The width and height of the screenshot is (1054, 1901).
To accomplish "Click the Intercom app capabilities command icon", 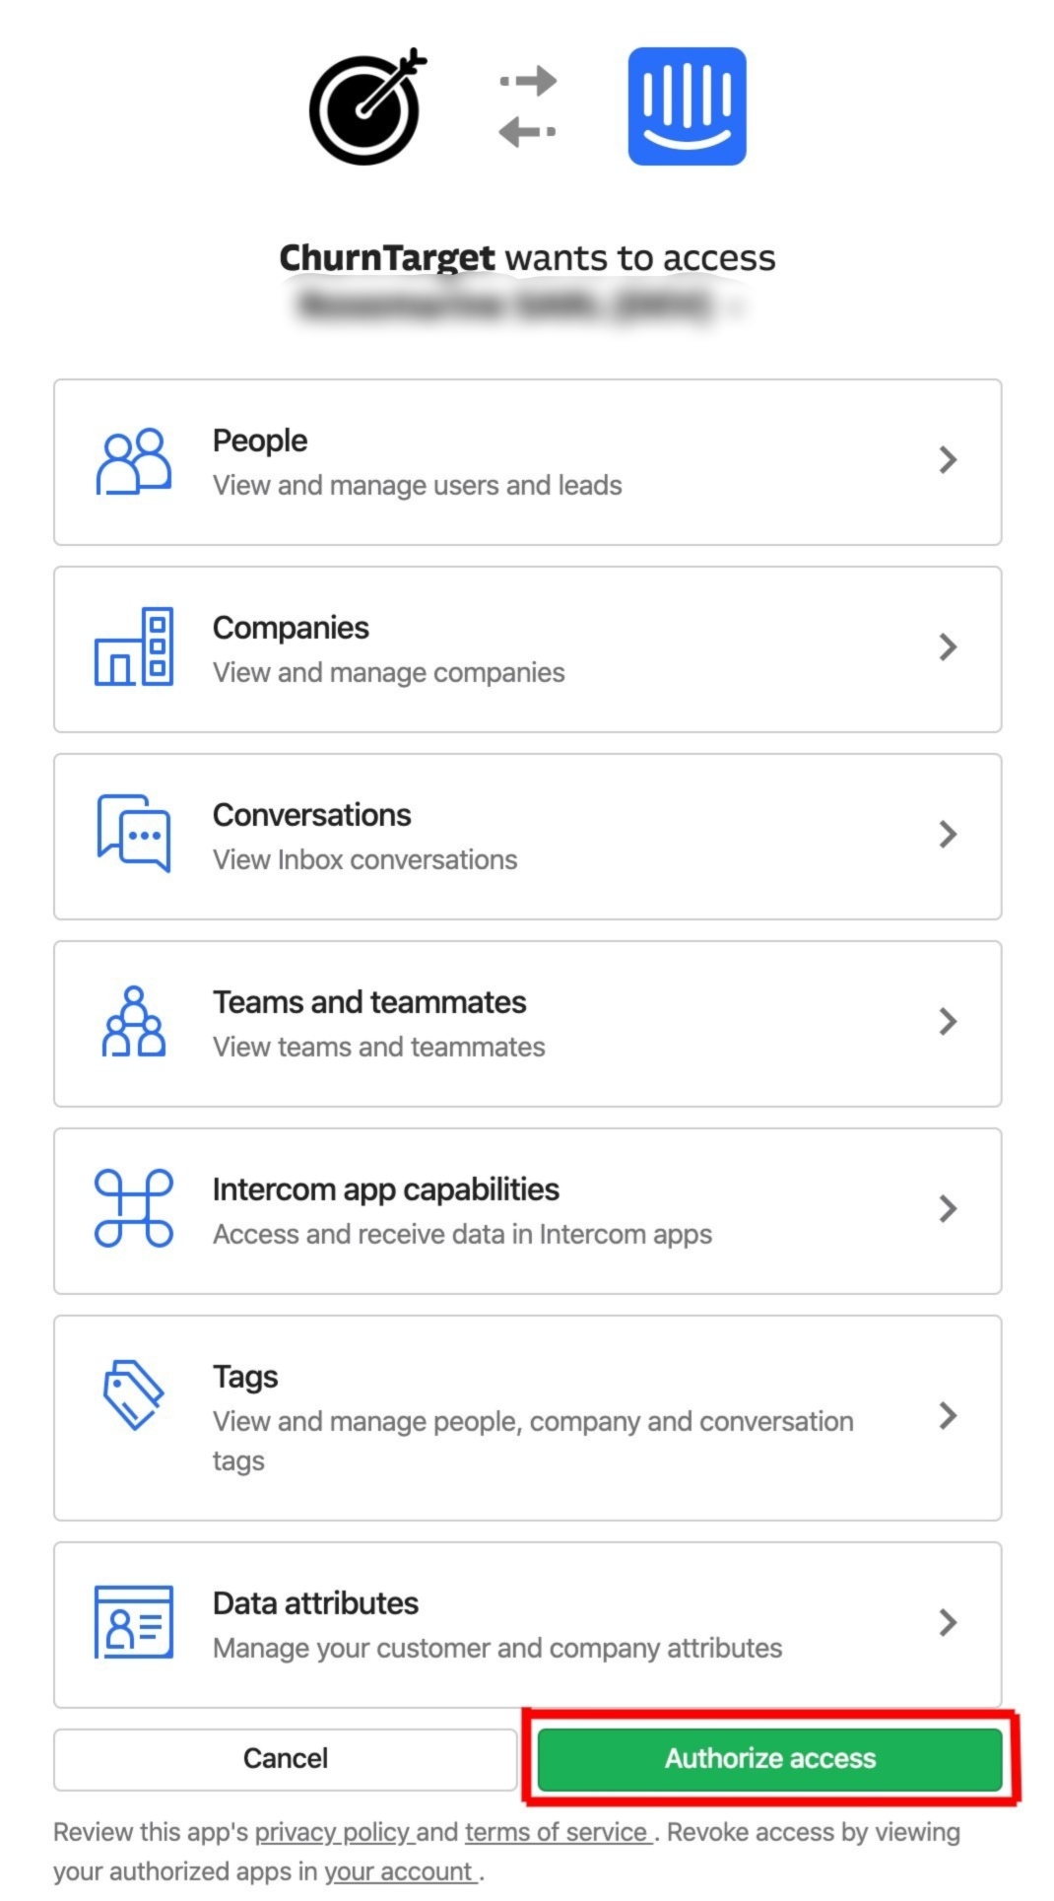I will [x=134, y=1208].
